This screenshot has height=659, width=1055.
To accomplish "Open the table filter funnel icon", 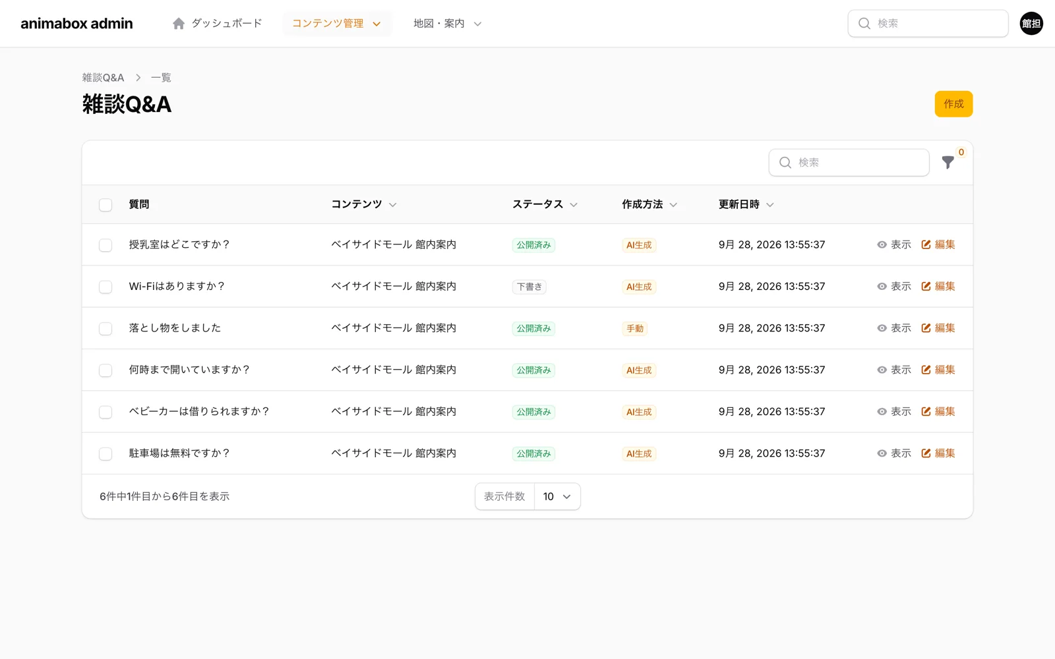I will tap(948, 163).
